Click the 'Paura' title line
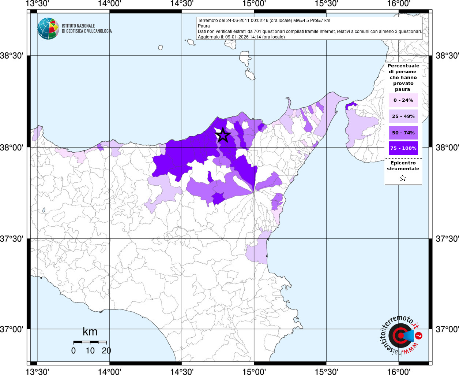Screen dimensions: 459x375 coord(204,26)
